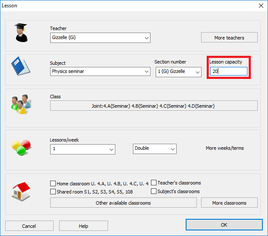Expand the Subject dropdown Physics seminar

(100, 72)
